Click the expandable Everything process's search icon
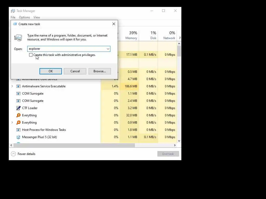The width and height of the screenshot is (266, 199). (x=18, y=123)
